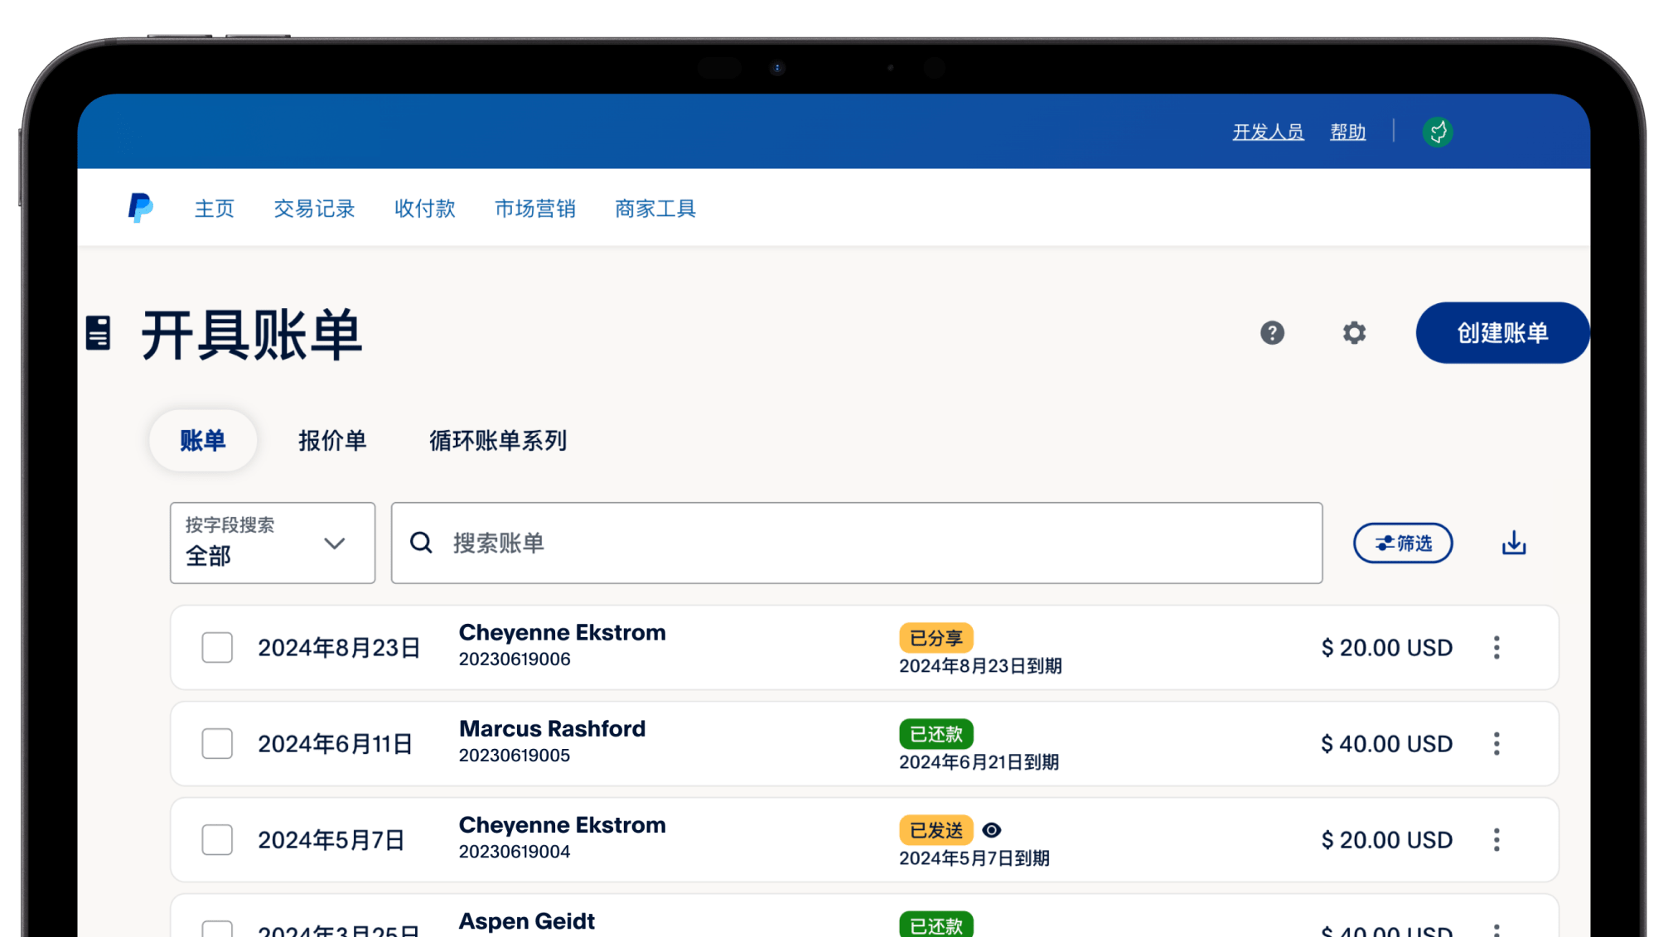Click the Aspen Geidt name
This screenshot has height=937, width=1668.
pos(527,921)
